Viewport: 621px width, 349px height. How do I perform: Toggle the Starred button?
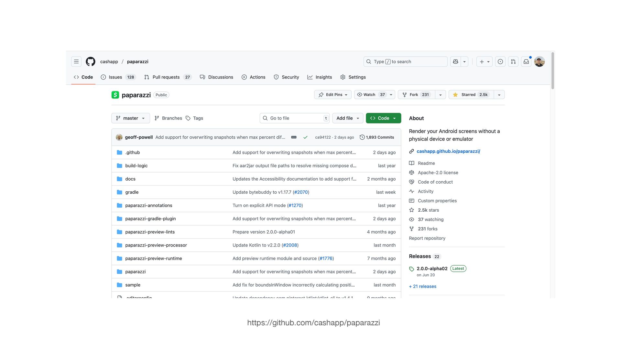[x=471, y=95]
